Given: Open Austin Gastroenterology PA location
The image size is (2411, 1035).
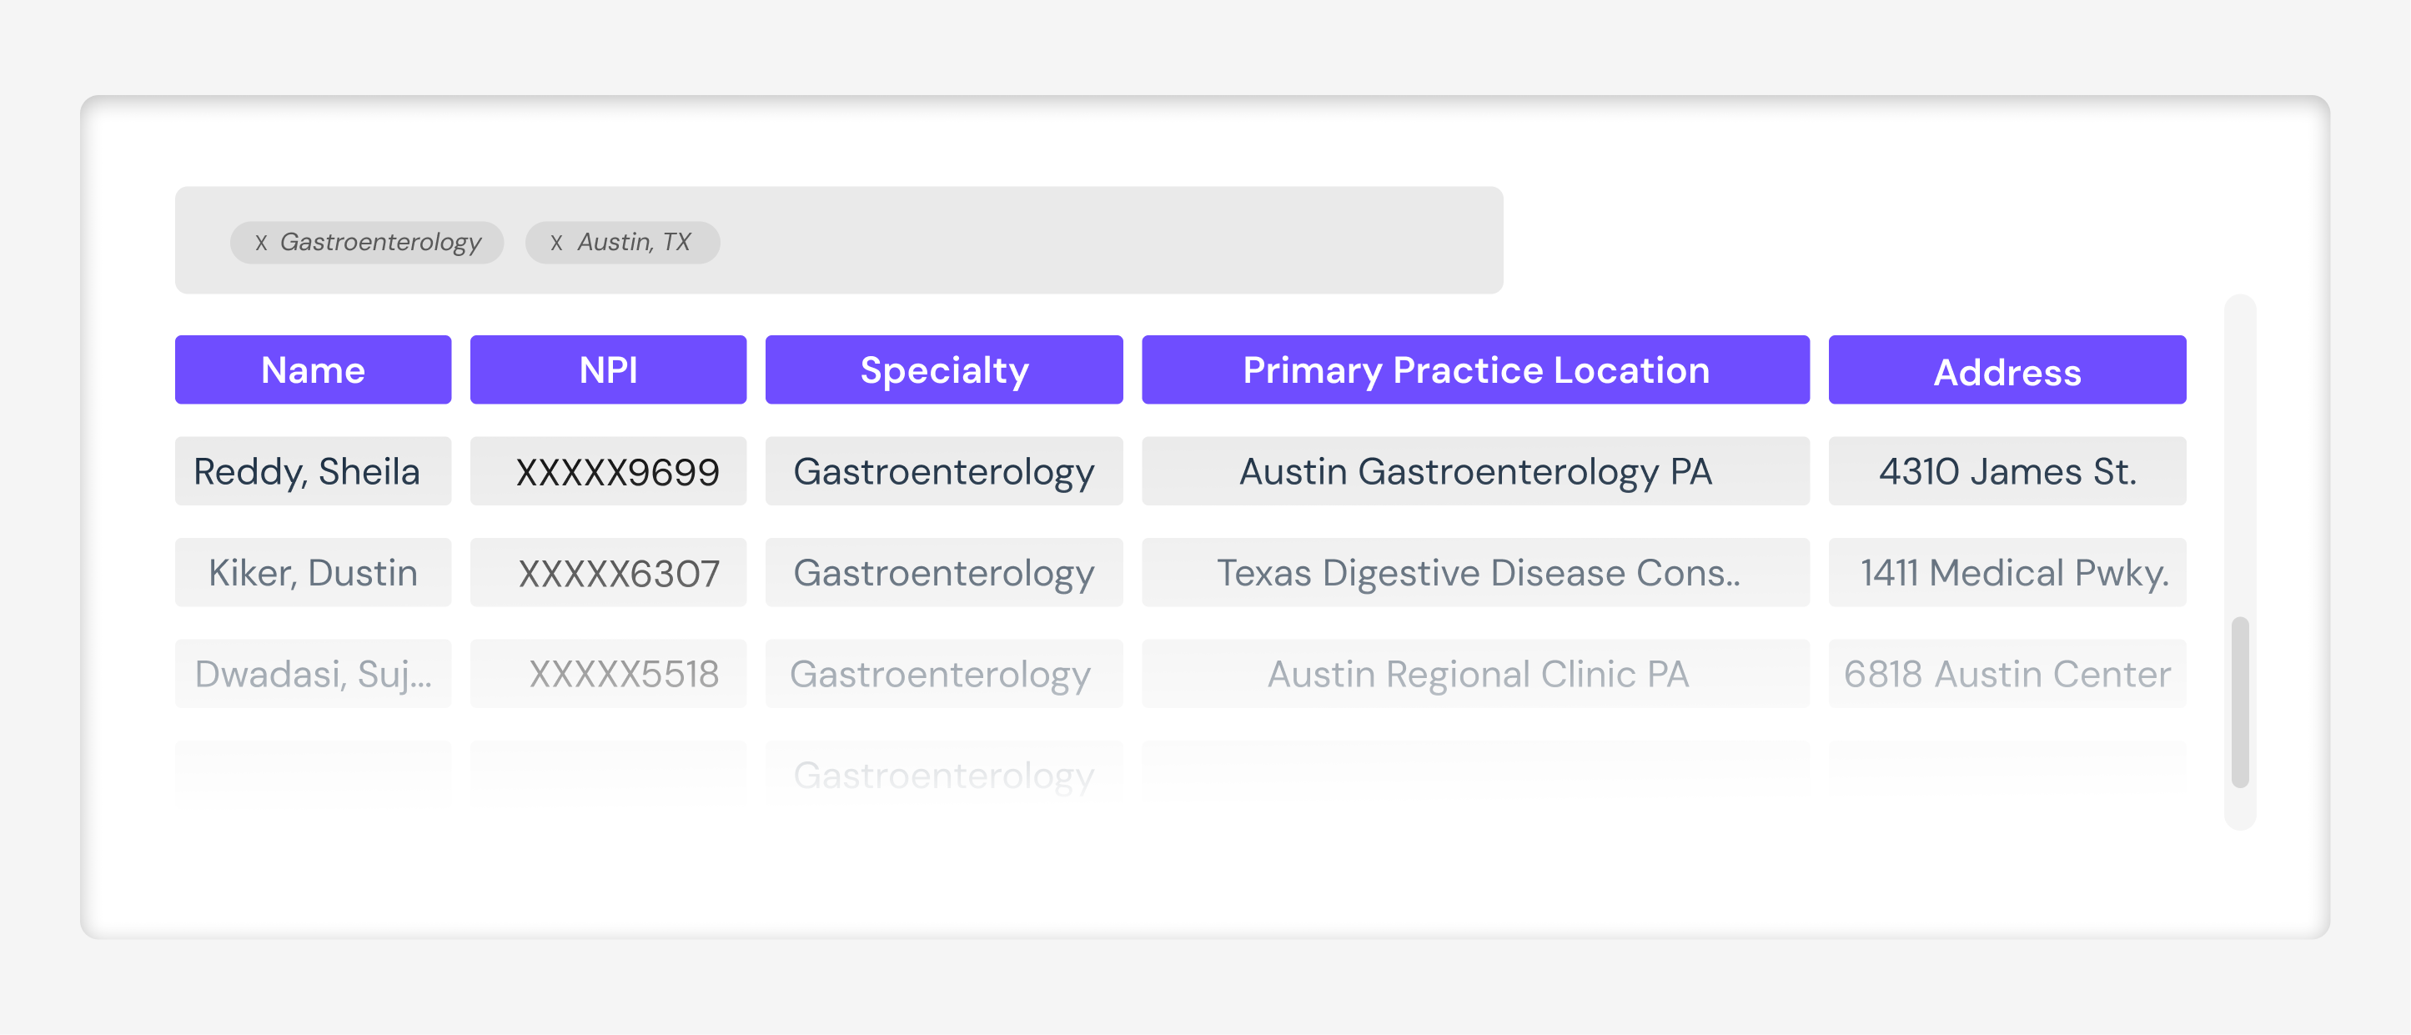Looking at the screenshot, I should click(1475, 470).
